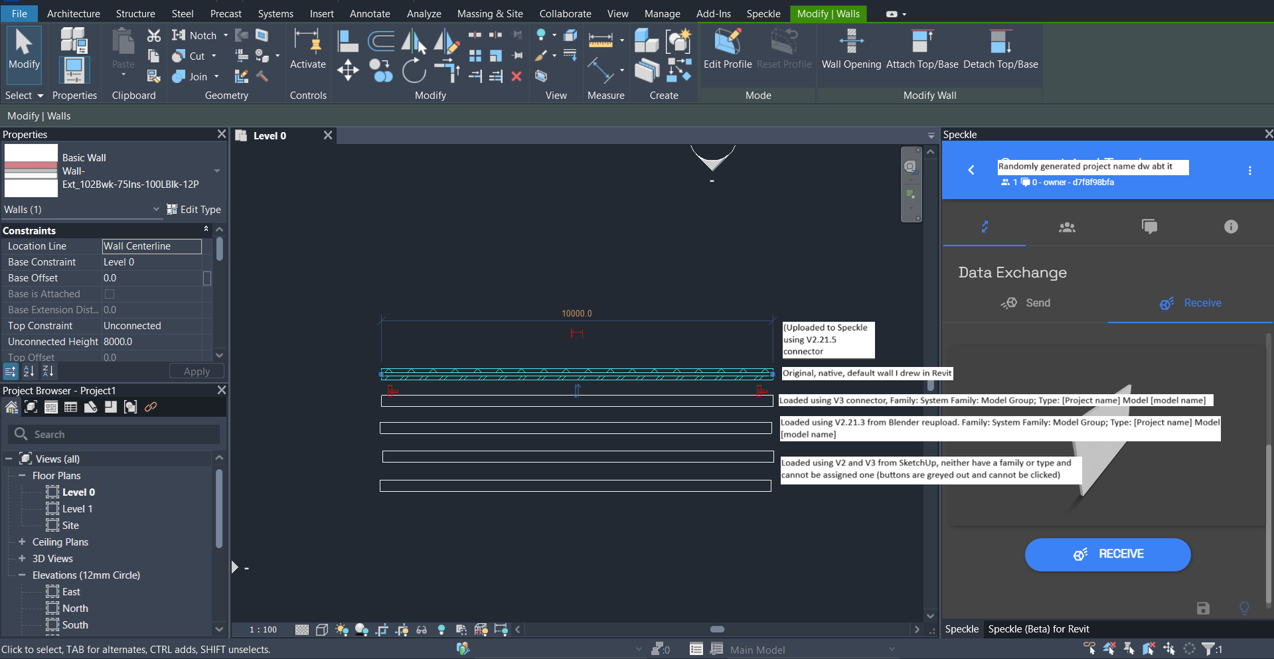Open the North elevation view
This screenshot has width=1274, height=659.
[75, 608]
